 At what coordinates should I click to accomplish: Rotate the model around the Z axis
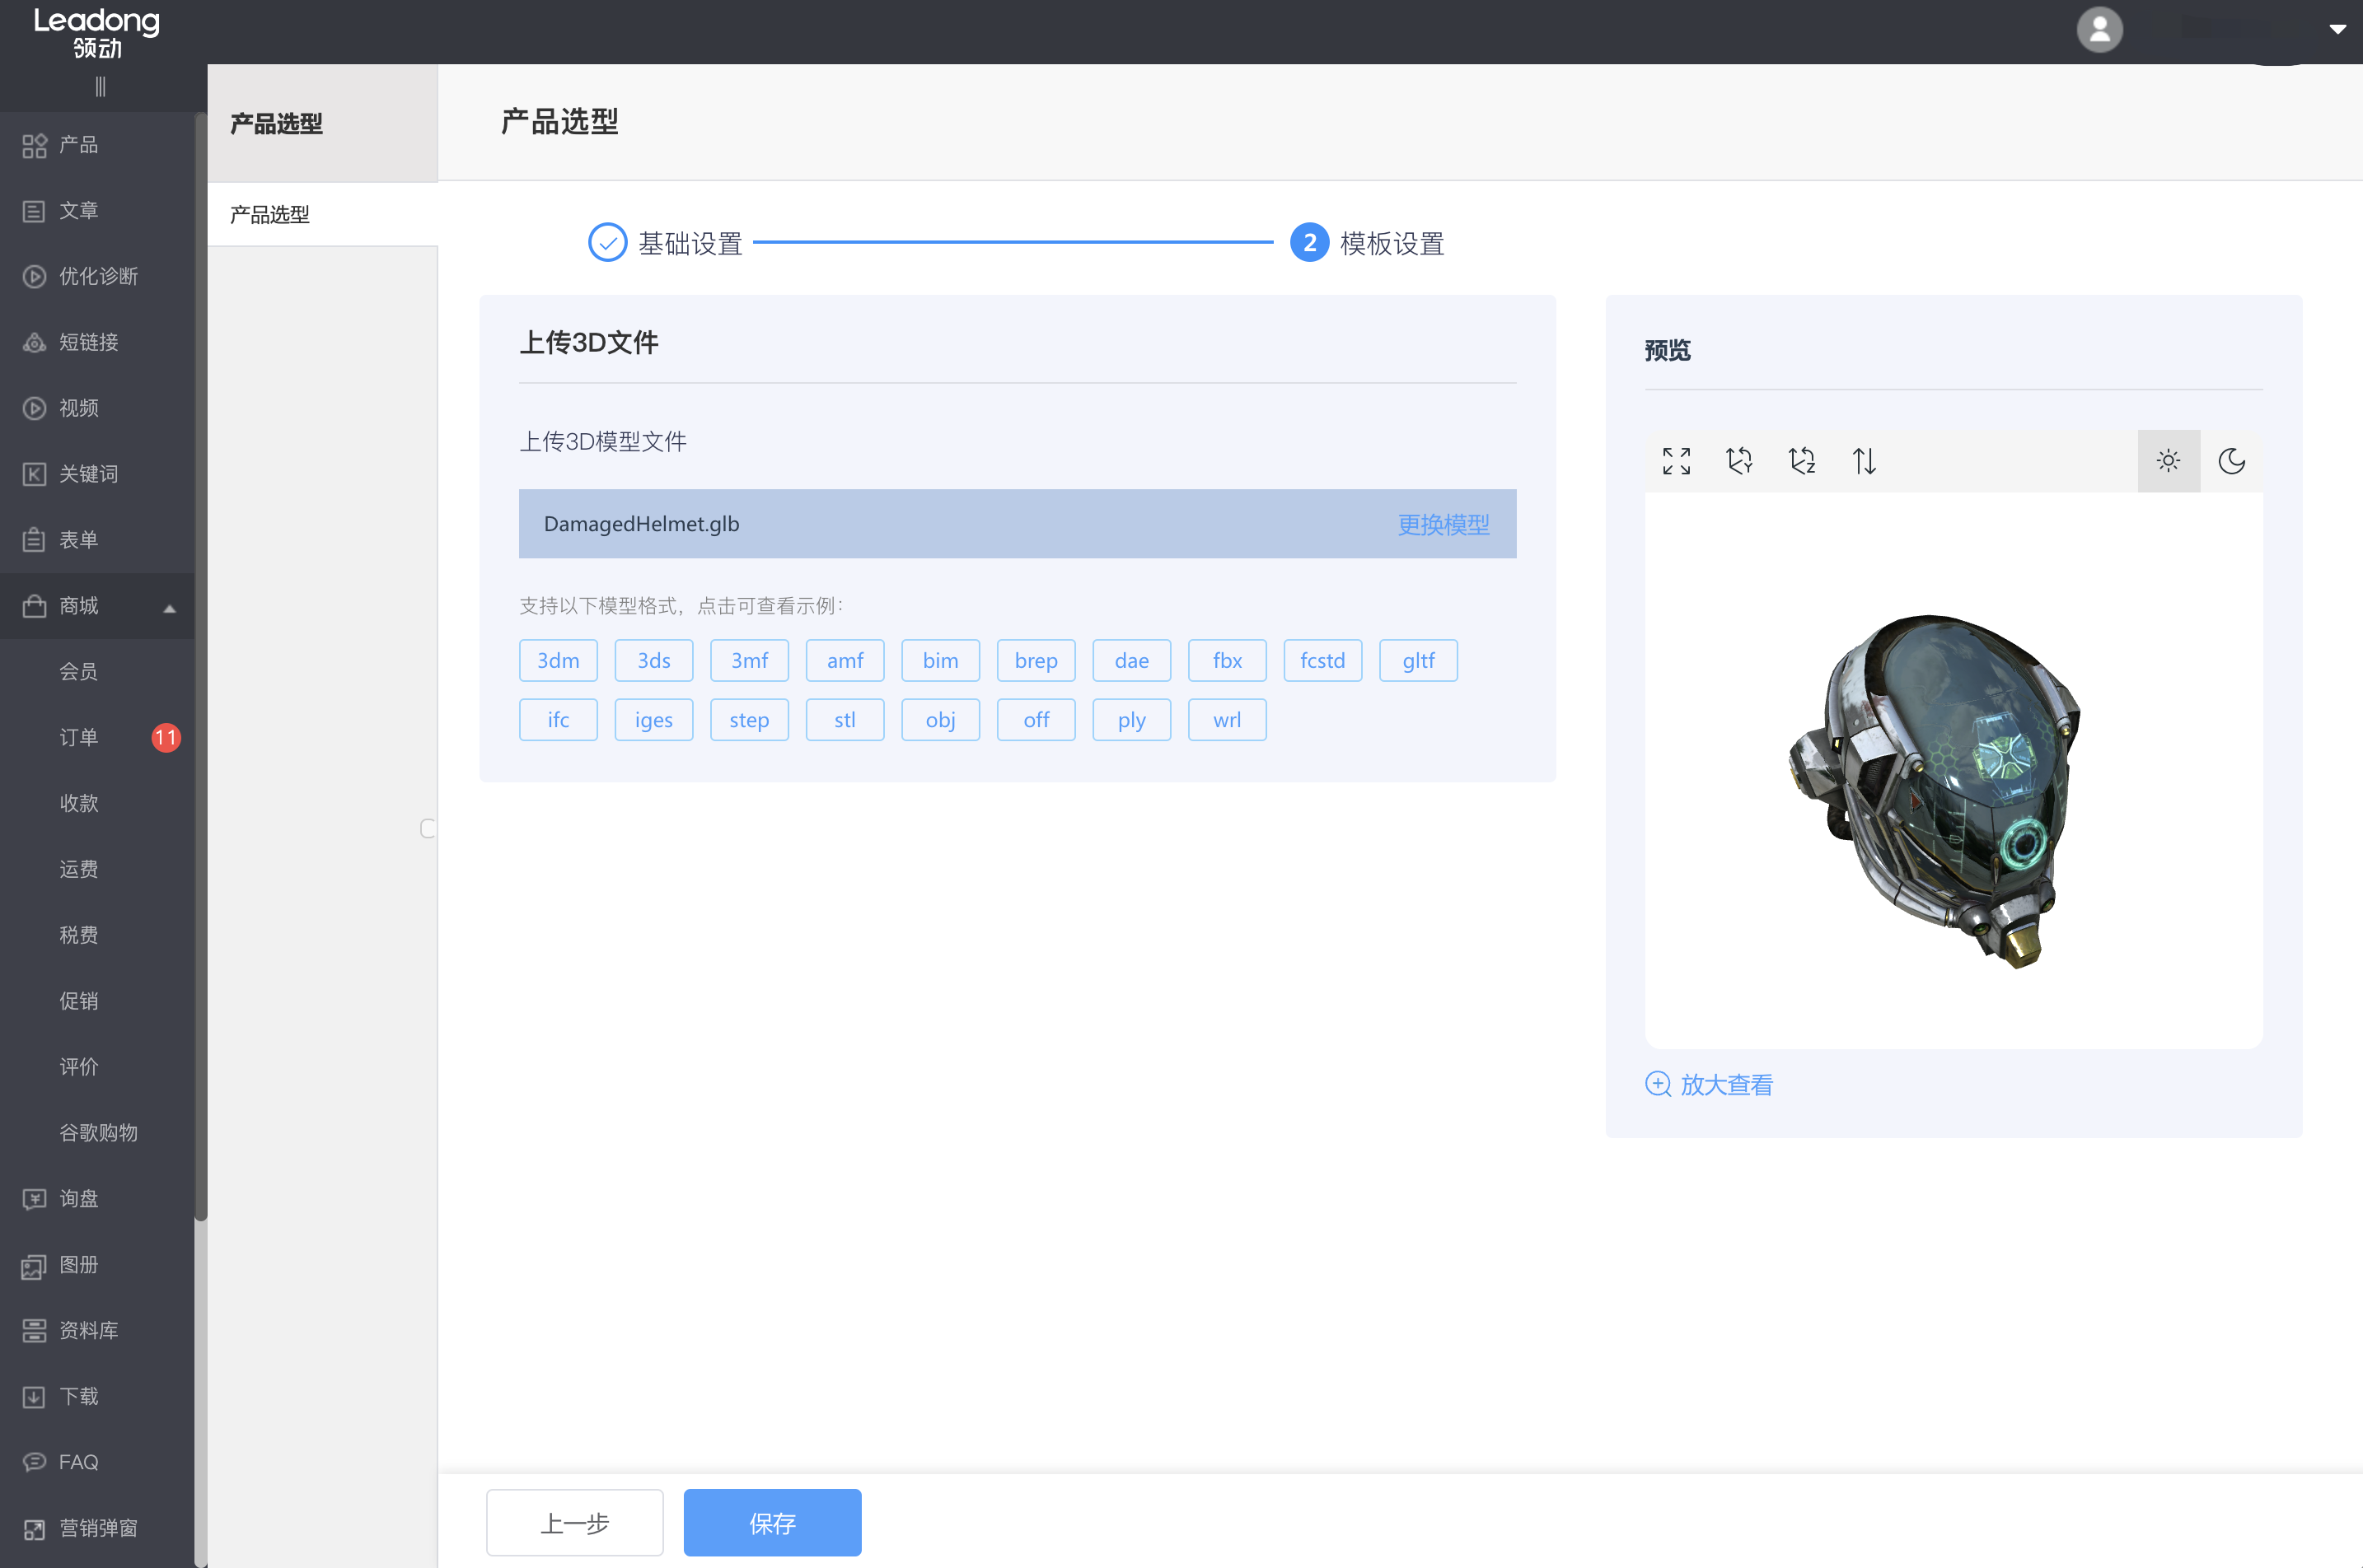pyautogui.click(x=1801, y=461)
